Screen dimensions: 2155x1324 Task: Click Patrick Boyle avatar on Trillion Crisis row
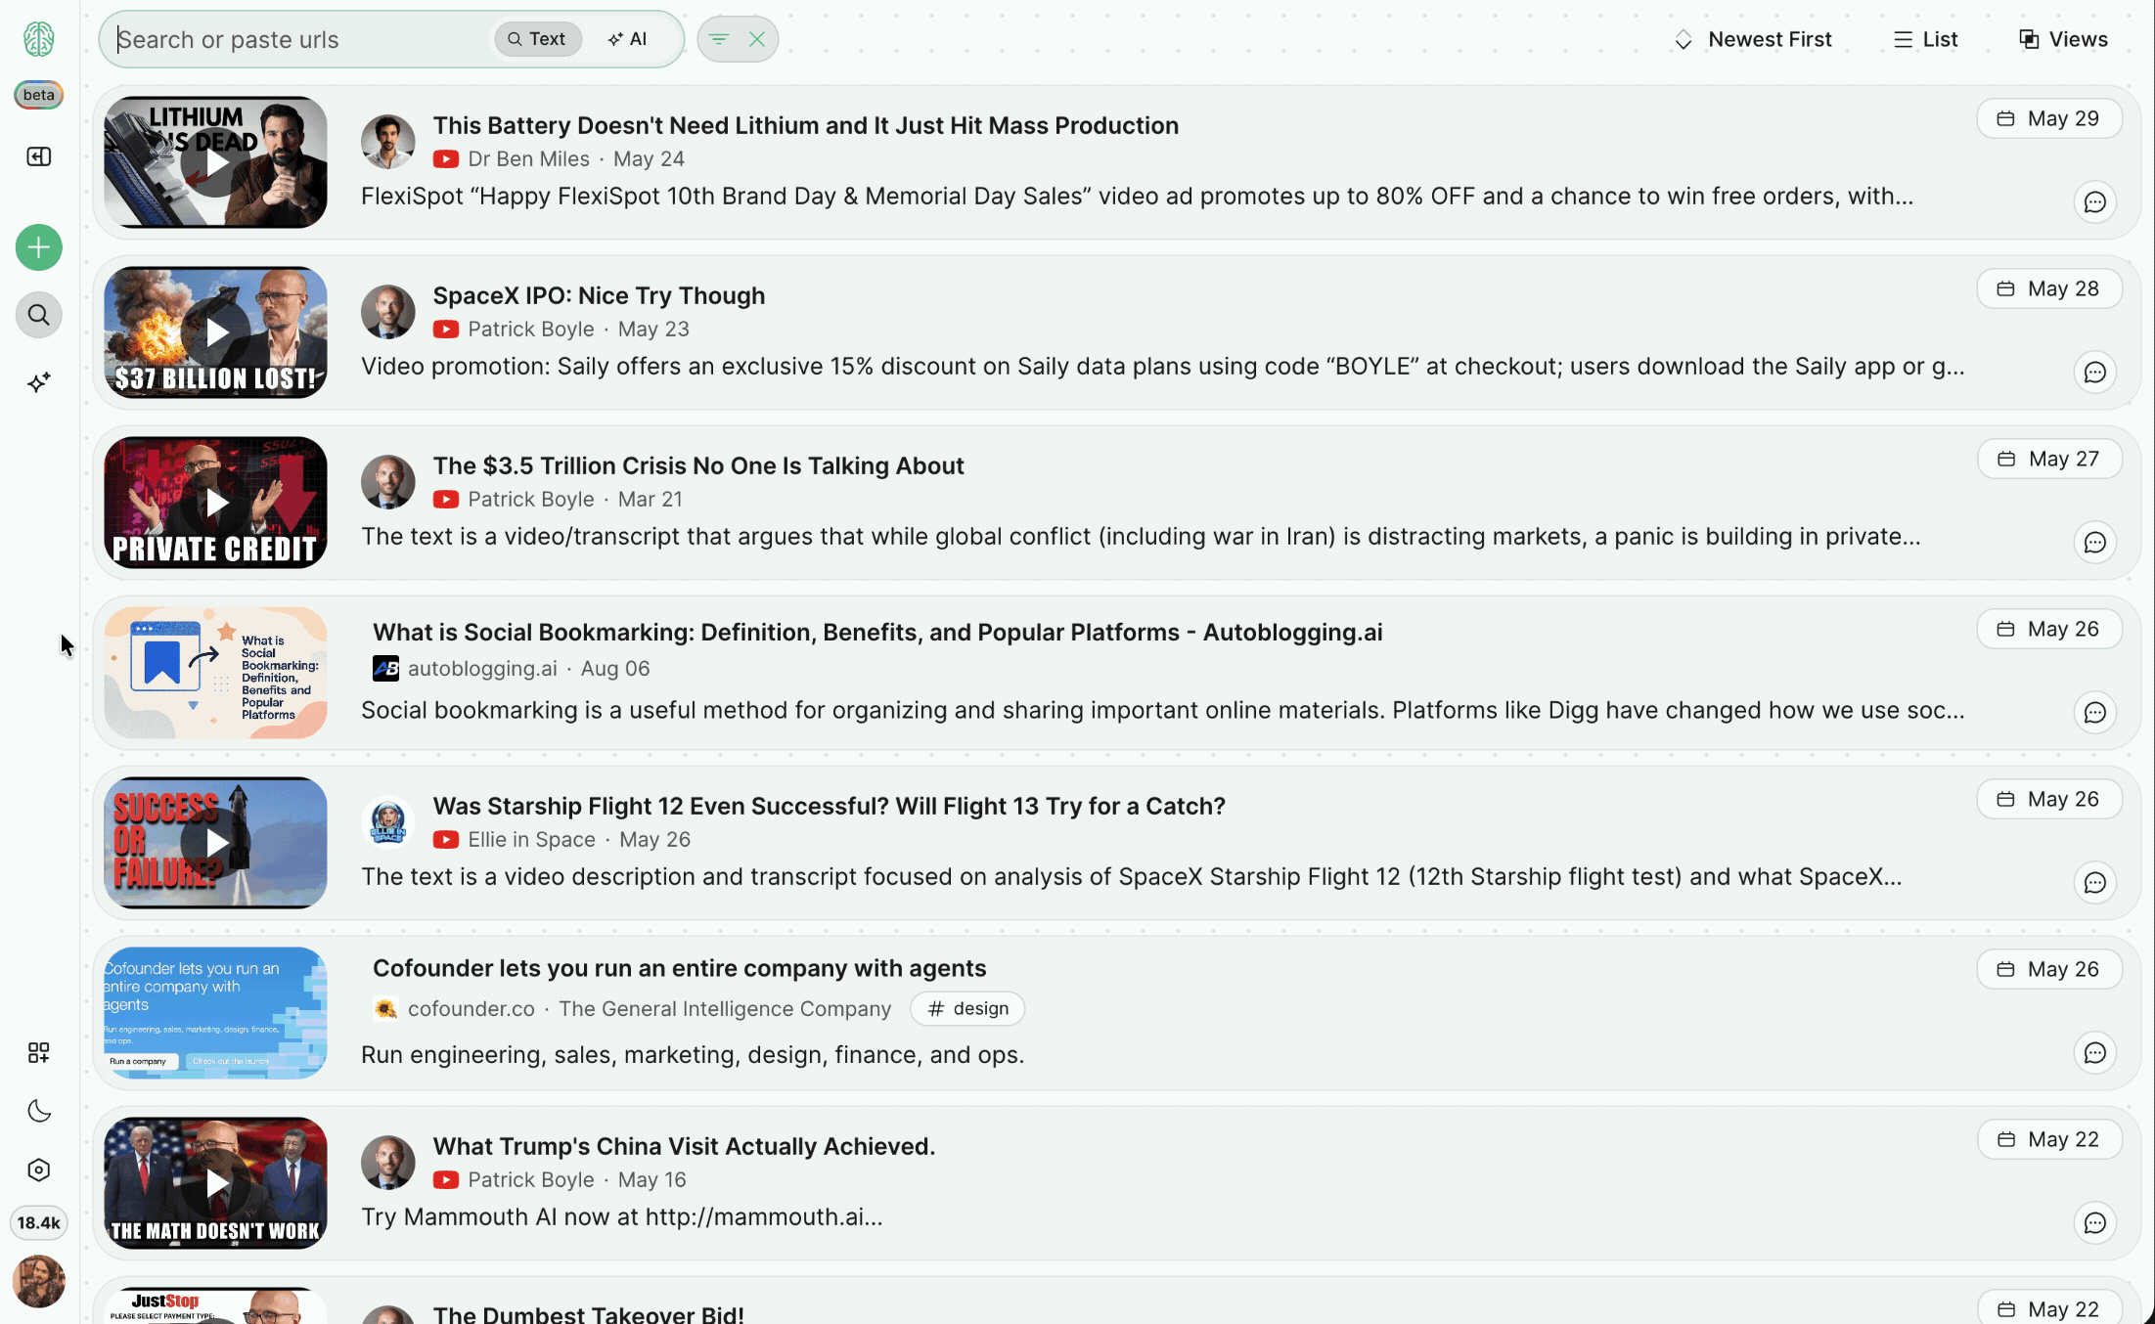click(388, 482)
